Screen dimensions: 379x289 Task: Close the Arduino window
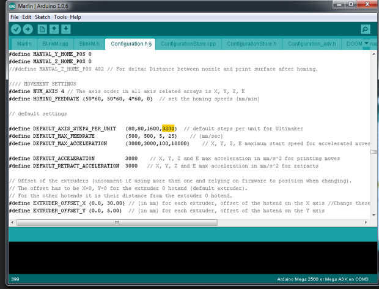coord(367,4)
